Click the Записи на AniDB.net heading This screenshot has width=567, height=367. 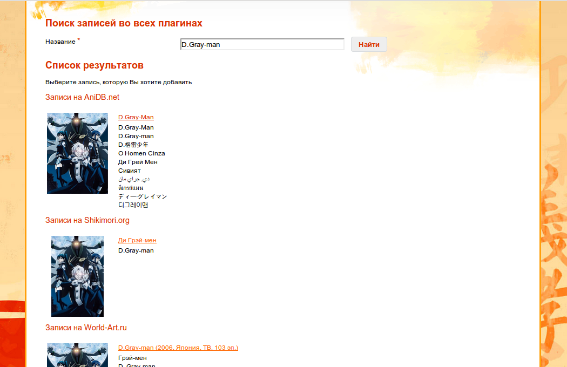click(x=82, y=97)
